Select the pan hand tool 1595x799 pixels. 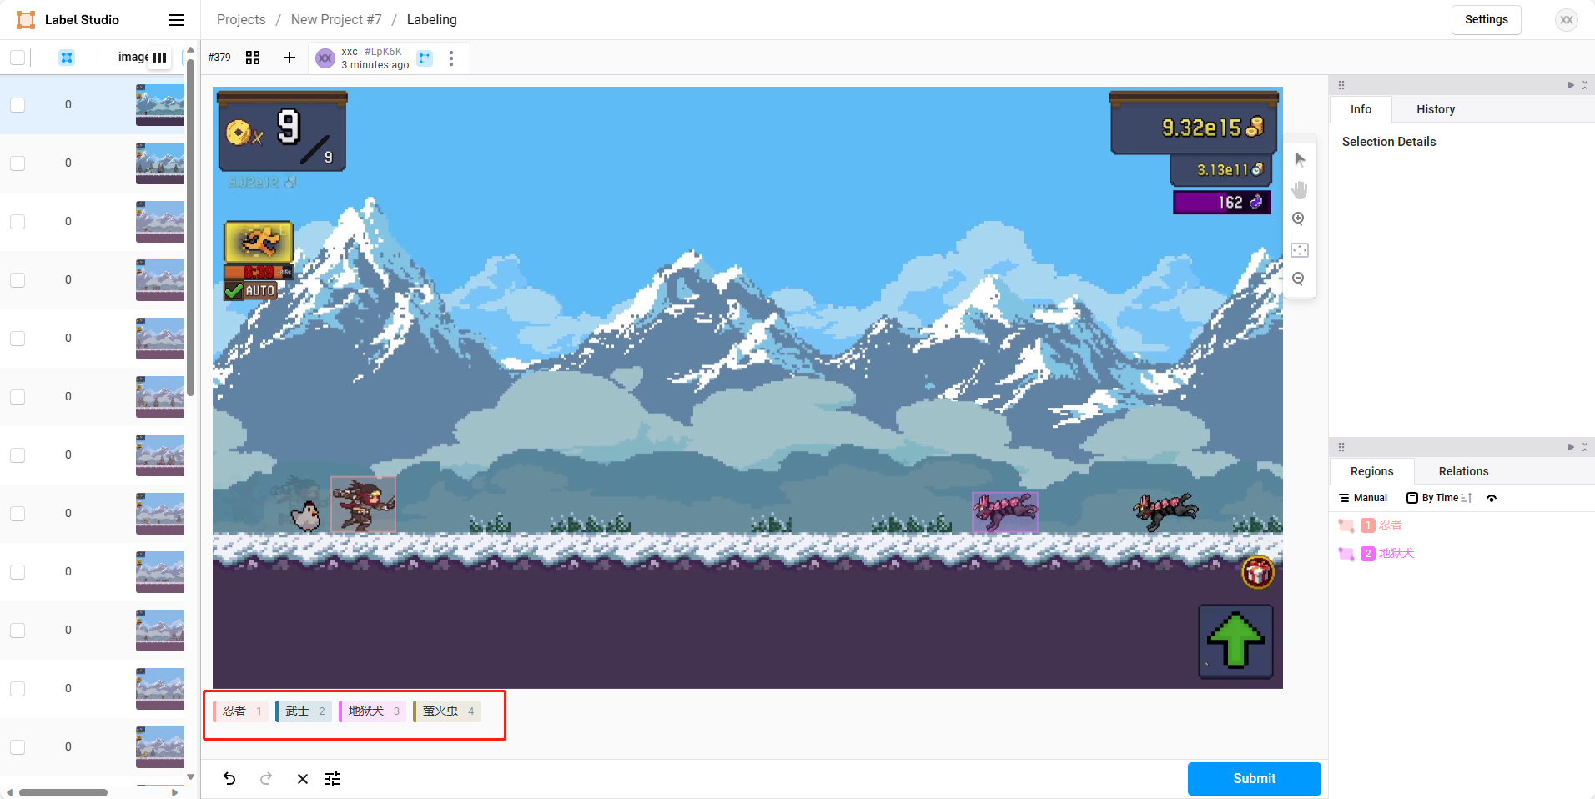click(x=1299, y=190)
